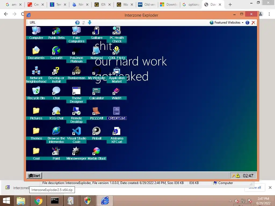
Task: Switch to the Old ver Chrome tab
Action: click(147, 5)
